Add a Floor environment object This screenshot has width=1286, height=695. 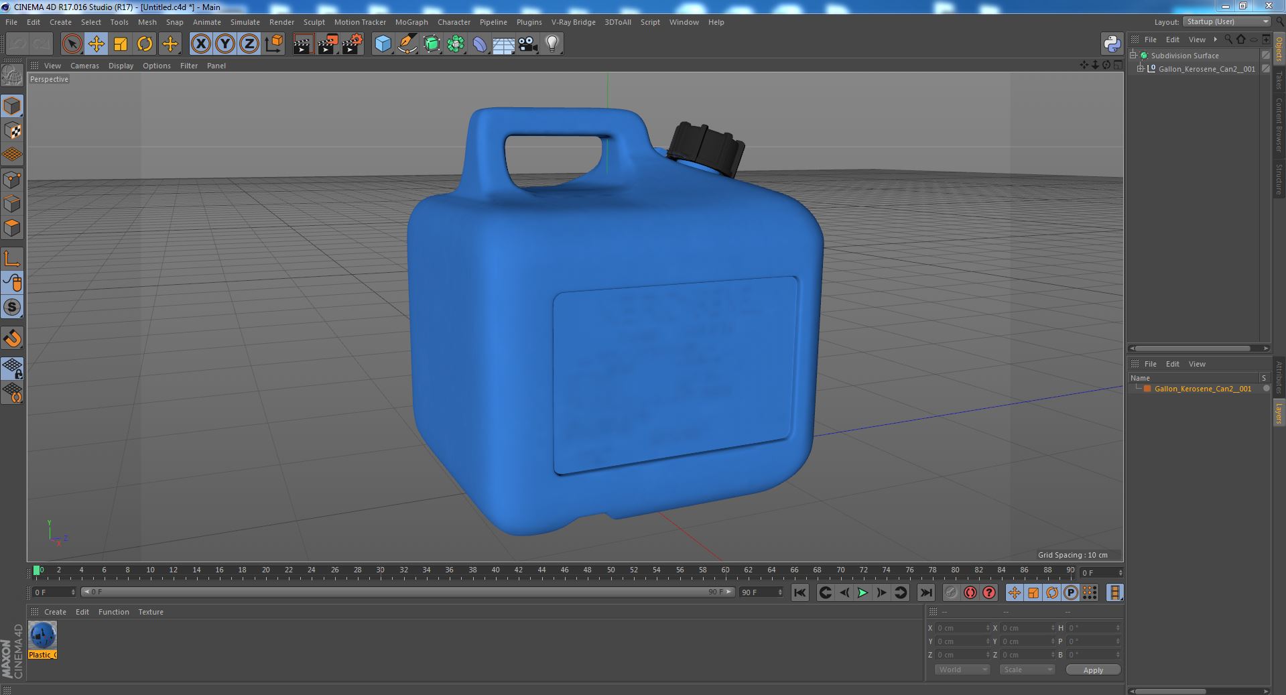click(x=504, y=44)
